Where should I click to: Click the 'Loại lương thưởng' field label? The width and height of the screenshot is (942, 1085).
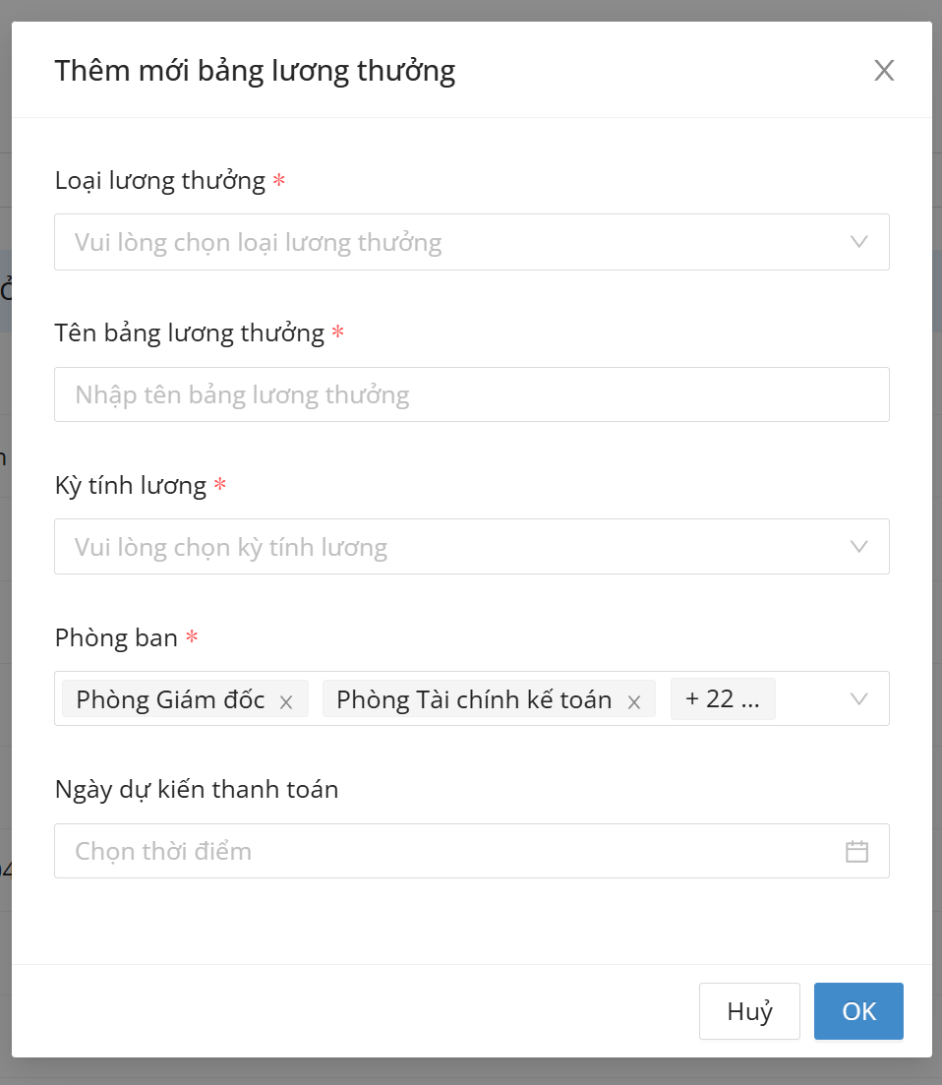click(x=160, y=181)
